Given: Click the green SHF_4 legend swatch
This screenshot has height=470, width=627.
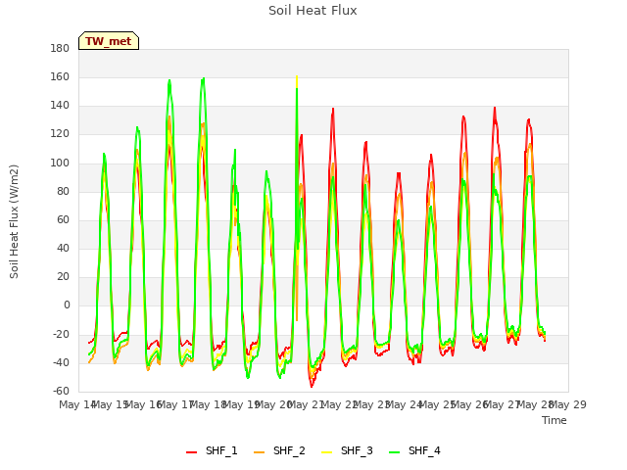Looking at the screenshot, I should coord(394,452).
